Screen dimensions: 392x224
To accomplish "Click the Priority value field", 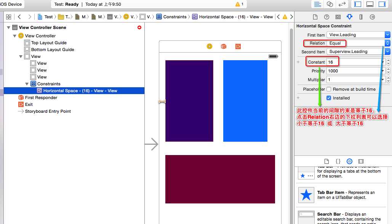I will pyautogui.click(x=354, y=71).
